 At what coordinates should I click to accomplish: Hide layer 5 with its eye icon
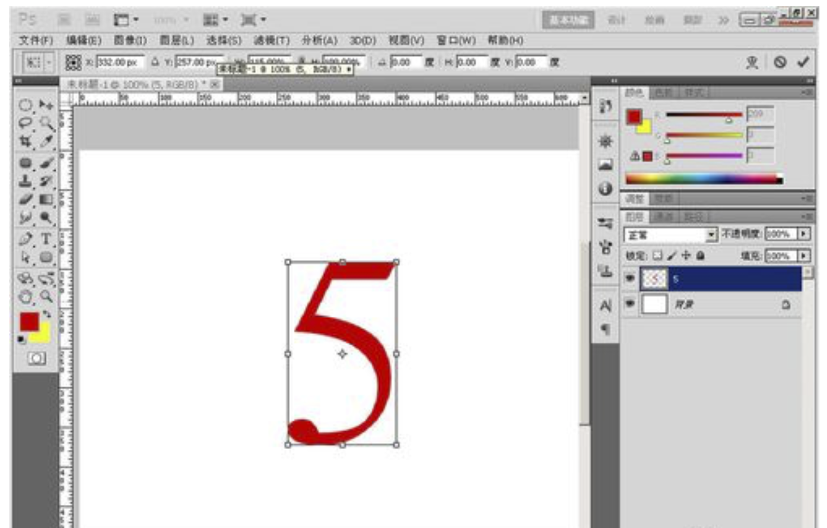click(630, 279)
